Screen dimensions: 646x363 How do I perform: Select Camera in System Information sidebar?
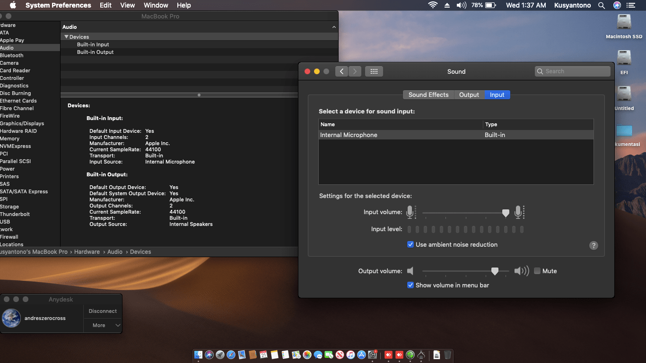click(x=9, y=63)
